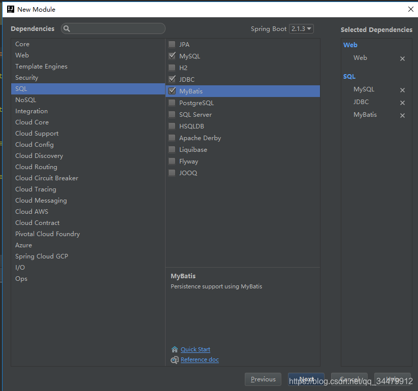Screen dimensions: 418x391
Task: Remove JDBC from selected dependencies
Action: [x=402, y=103]
